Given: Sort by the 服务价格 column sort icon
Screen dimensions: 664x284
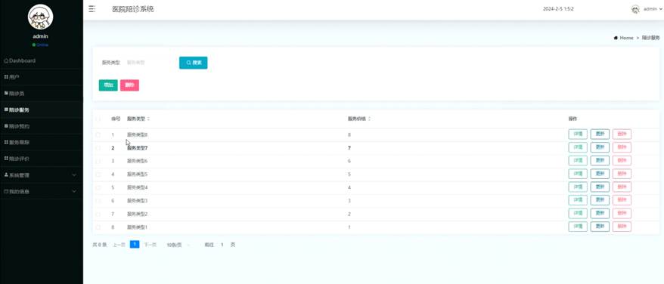Looking at the screenshot, I should 369,119.
